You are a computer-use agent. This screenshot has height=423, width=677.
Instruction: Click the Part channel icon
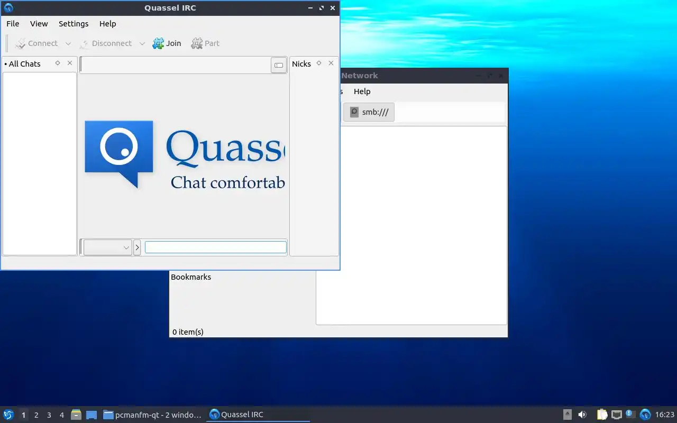point(197,43)
